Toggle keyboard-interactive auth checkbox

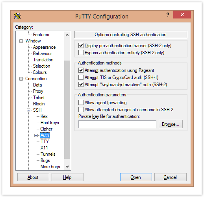coord(81,85)
